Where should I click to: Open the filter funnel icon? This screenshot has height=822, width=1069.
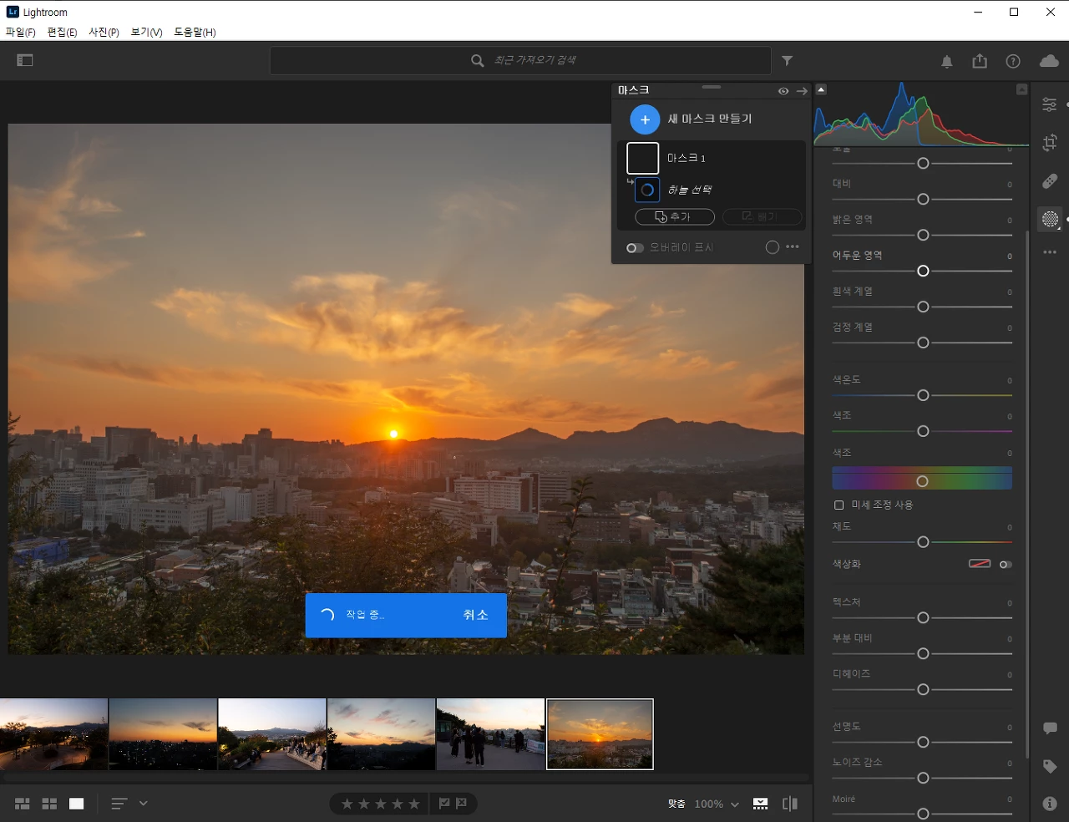tap(787, 60)
